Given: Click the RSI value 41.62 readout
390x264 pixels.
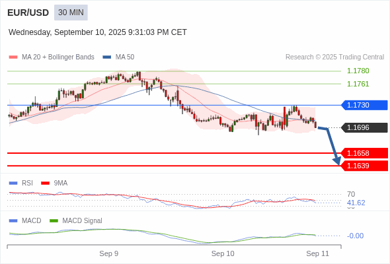Looking at the screenshot, I should pyautogui.click(x=356, y=203).
